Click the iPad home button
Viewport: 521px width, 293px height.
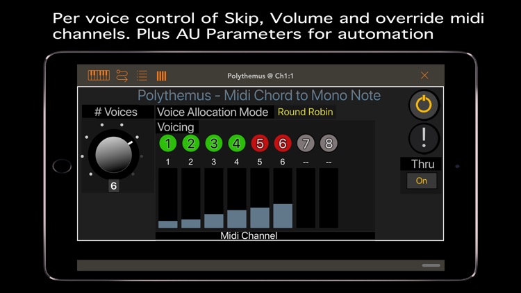tap(62, 166)
